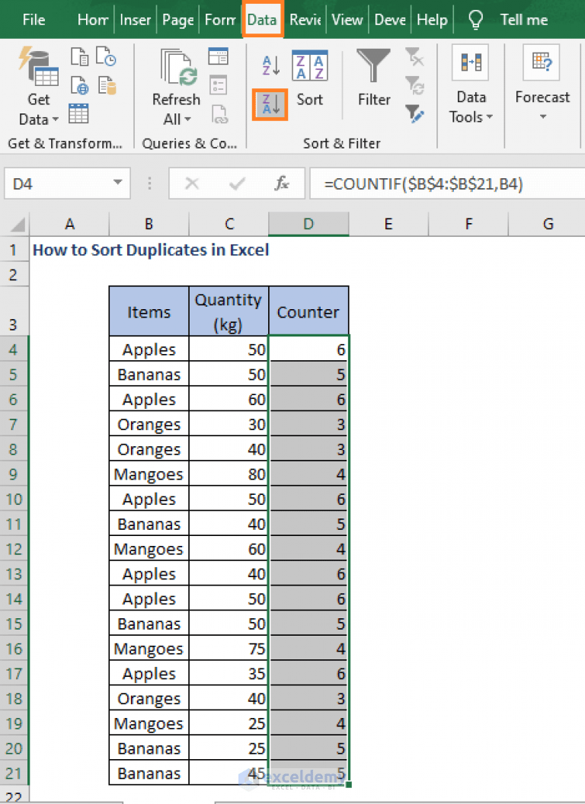The image size is (585, 804).
Task: Switch to the View ribbon tab
Action: pyautogui.click(x=347, y=20)
